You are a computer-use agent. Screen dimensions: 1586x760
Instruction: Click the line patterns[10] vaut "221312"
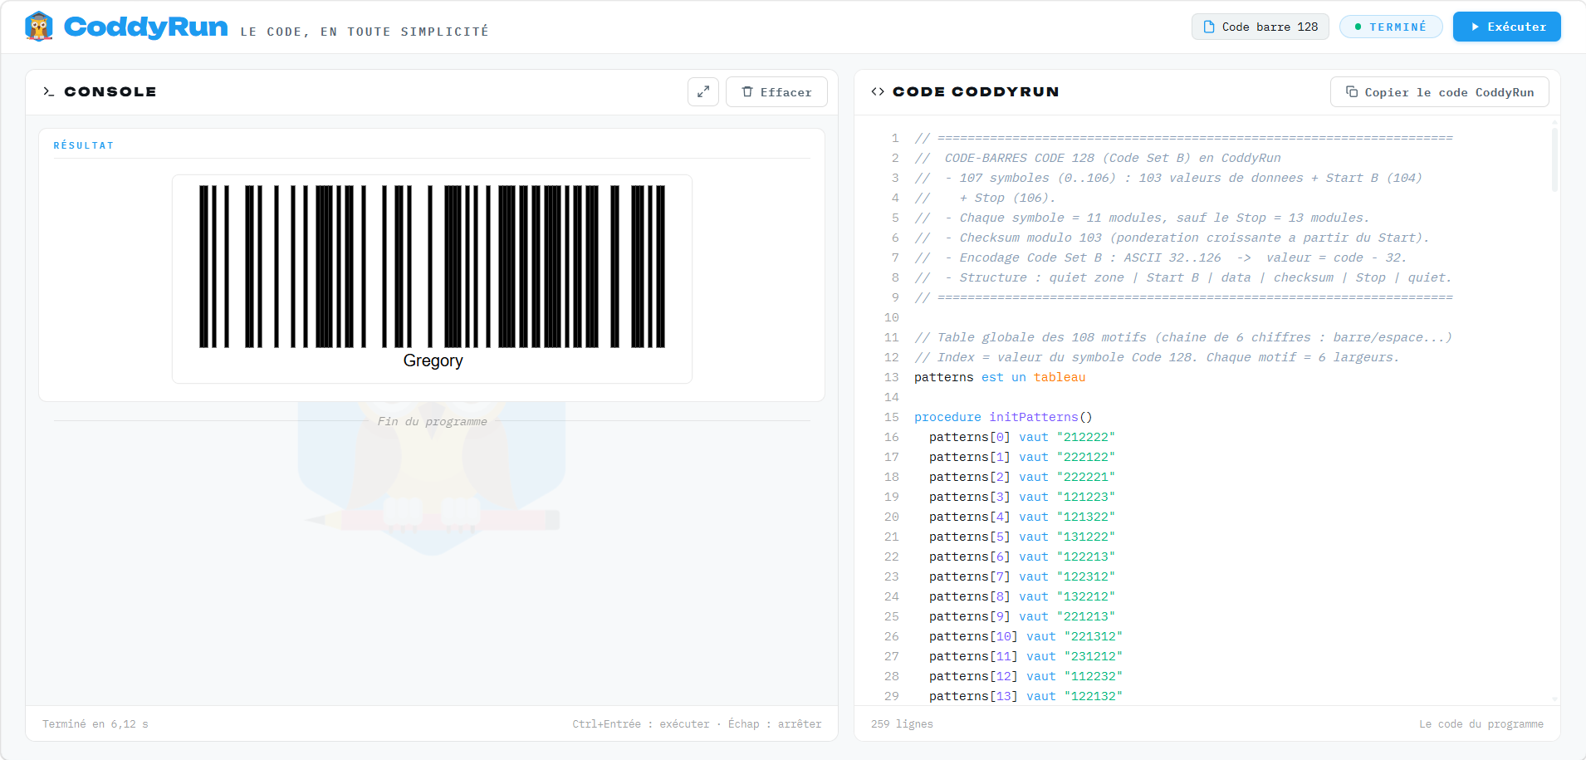tap(1026, 636)
